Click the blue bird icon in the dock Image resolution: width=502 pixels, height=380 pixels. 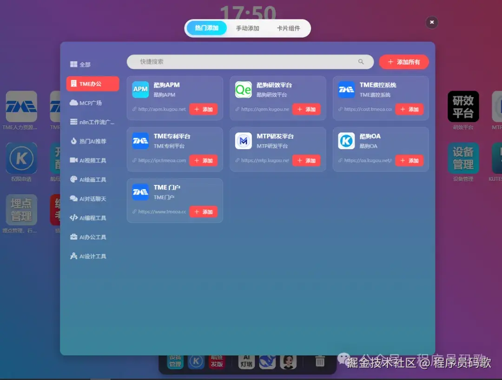tap(267, 361)
